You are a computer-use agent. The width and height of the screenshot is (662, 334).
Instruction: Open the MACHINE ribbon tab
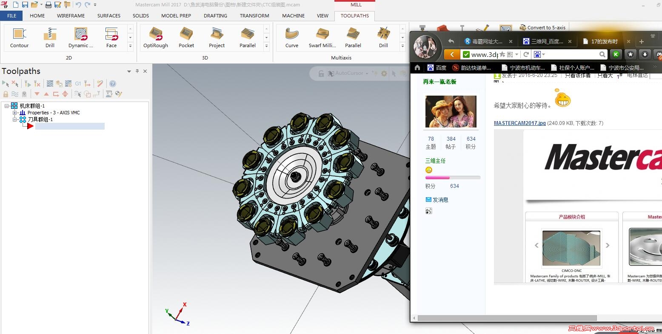click(x=294, y=16)
